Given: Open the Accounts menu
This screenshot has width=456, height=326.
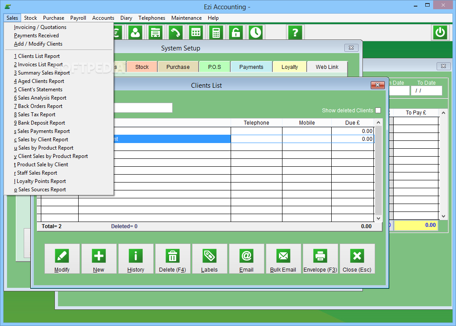Looking at the screenshot, I should pos(103,18).
